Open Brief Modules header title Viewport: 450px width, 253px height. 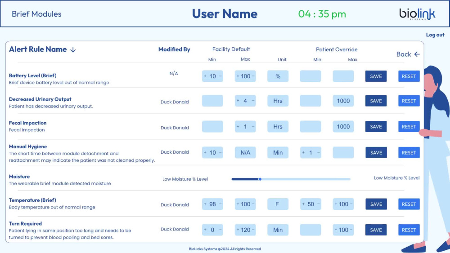click(36, 14)
